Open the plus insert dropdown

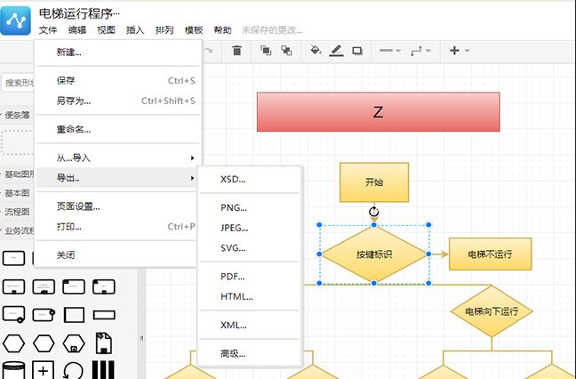point(460,51)
